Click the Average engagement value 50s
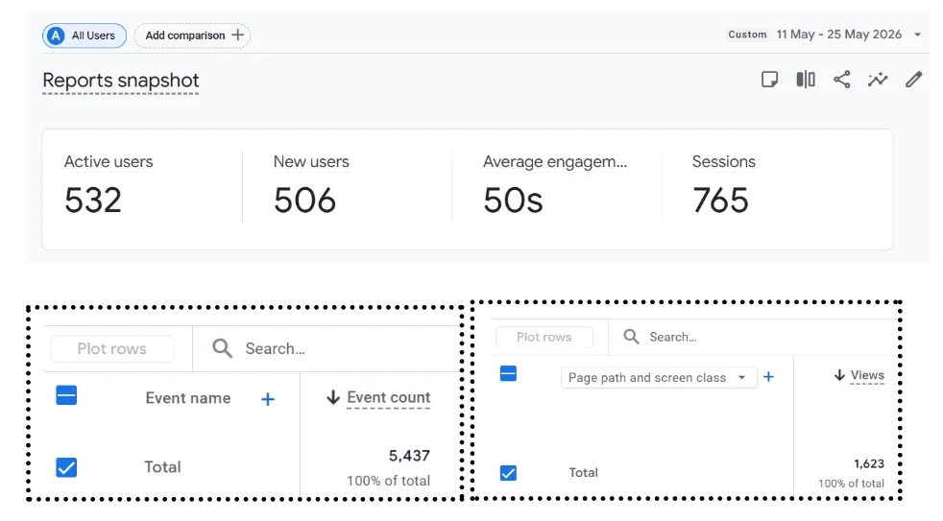Viewport: 943px width, 521px height. [x=513, y=201]
